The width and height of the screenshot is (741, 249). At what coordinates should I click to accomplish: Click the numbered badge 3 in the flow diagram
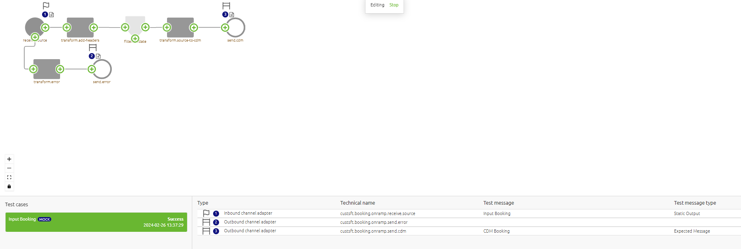click(x=225, y=14)
